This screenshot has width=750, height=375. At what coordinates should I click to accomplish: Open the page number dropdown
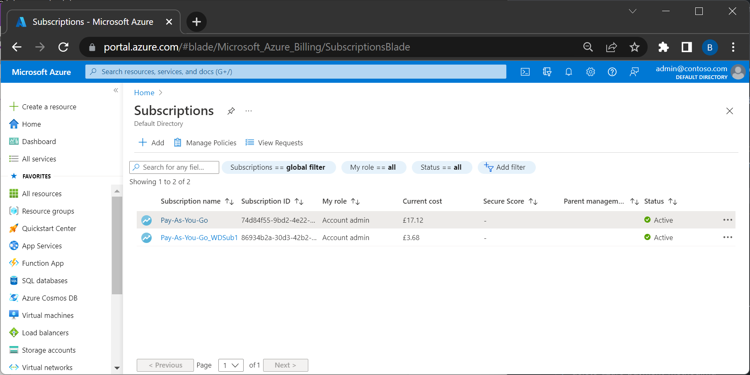coord(231,365)
